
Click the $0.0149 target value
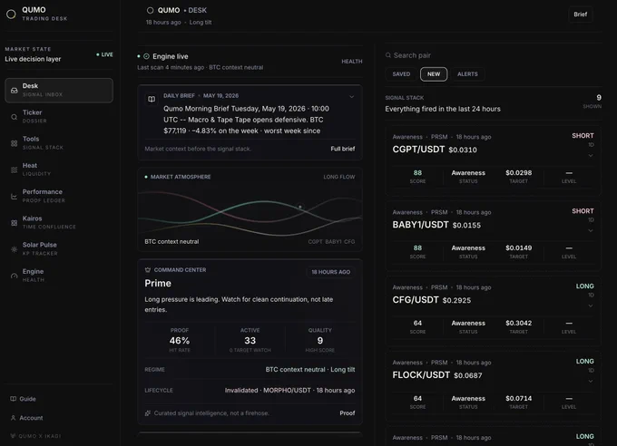coord(519,247)
